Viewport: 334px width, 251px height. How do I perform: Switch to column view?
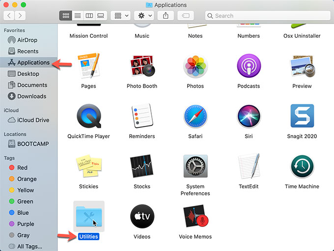[x=89, y=16]
